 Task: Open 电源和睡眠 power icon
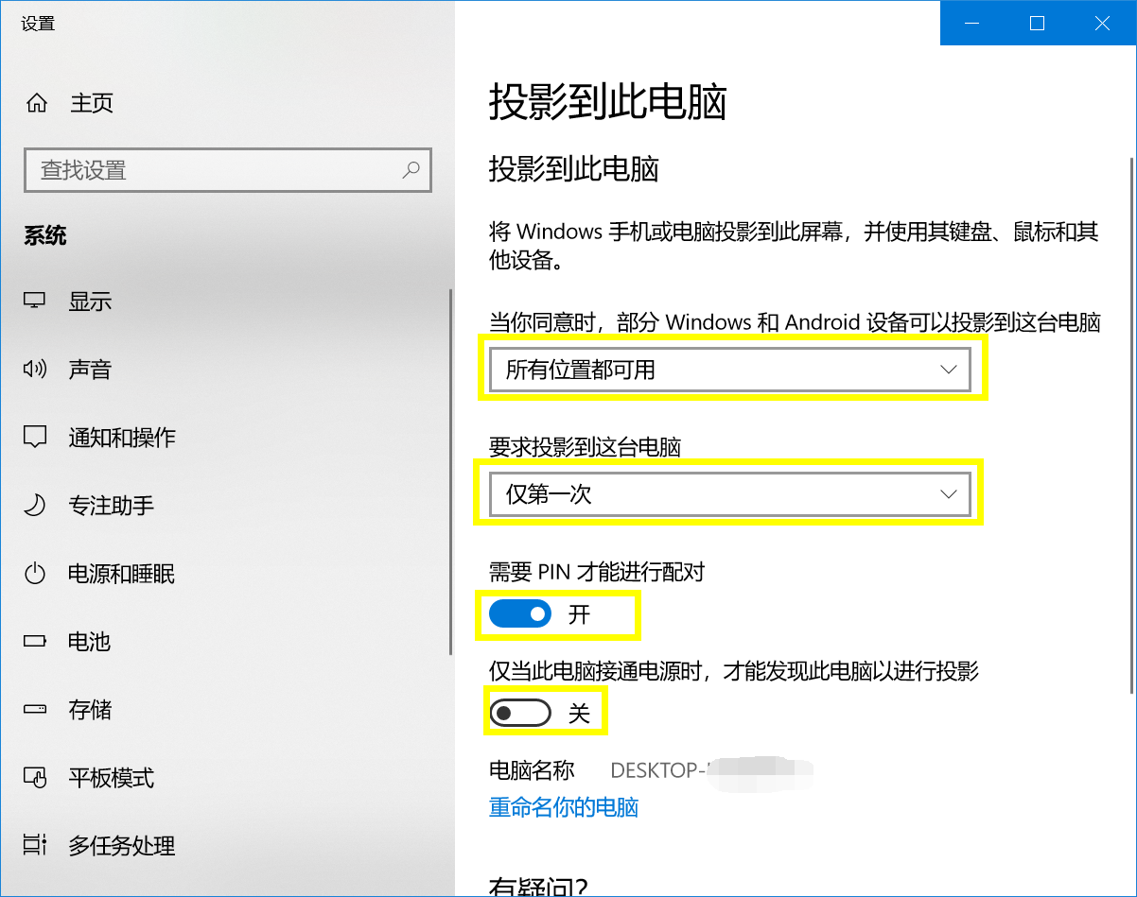[35, 573]
